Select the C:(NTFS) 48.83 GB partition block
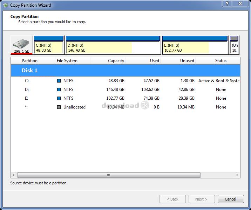 coord(49,45)
